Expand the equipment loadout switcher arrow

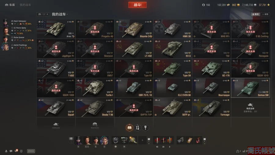pyautogui.click(x=149, y=140)
